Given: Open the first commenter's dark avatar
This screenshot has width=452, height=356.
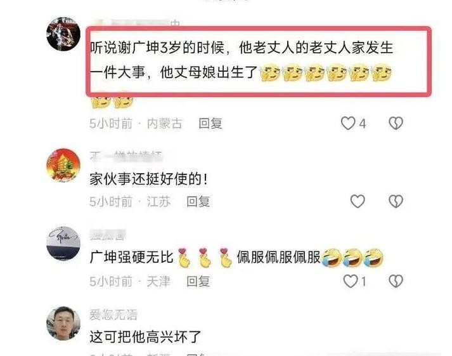Looking at the screenshot, I should (63, 34).
